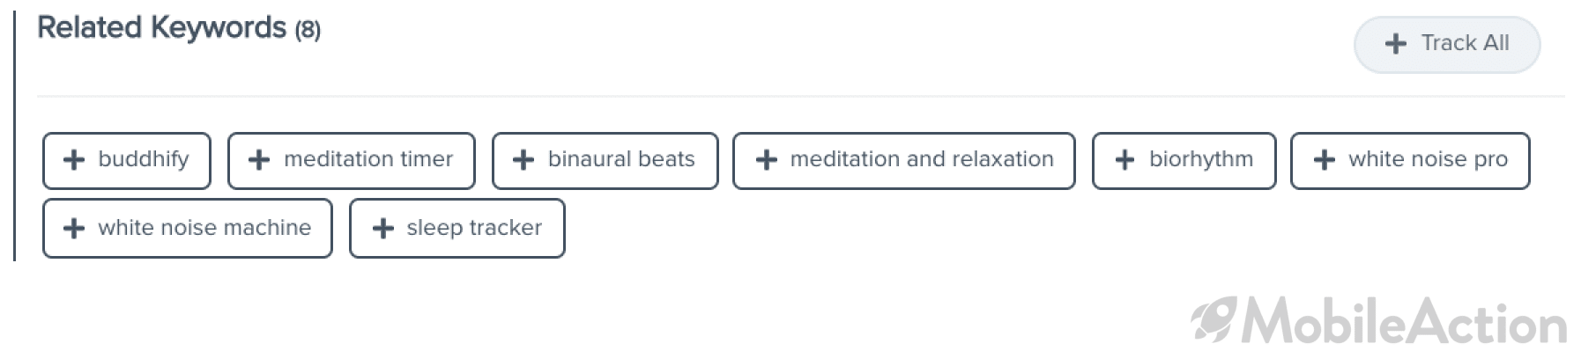
Task: Add the sleep tracker keyword
Action: (x=457, y=228)
